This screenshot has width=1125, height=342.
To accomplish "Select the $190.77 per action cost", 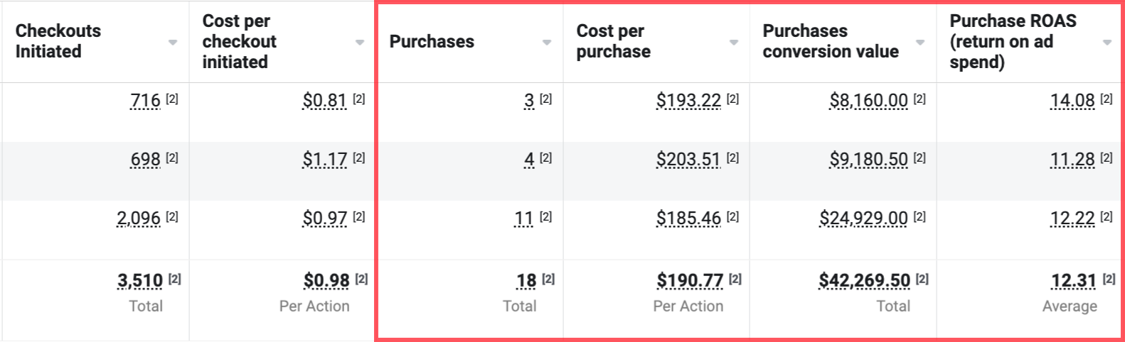I will point(690,281).
